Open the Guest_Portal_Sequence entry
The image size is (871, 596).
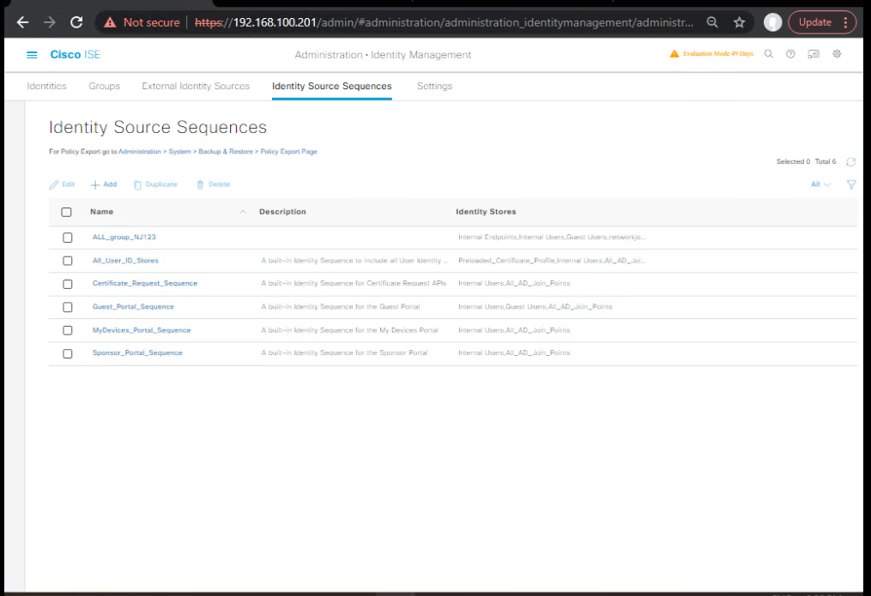pyautogui.click(x=133, y=306)
